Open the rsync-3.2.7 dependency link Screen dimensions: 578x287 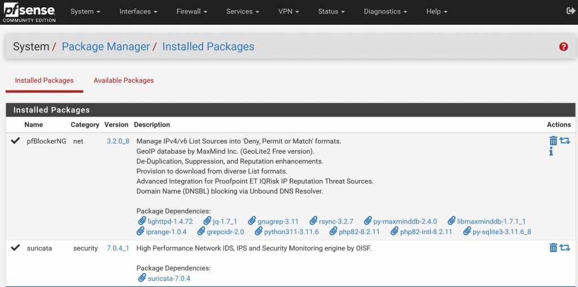336,222
